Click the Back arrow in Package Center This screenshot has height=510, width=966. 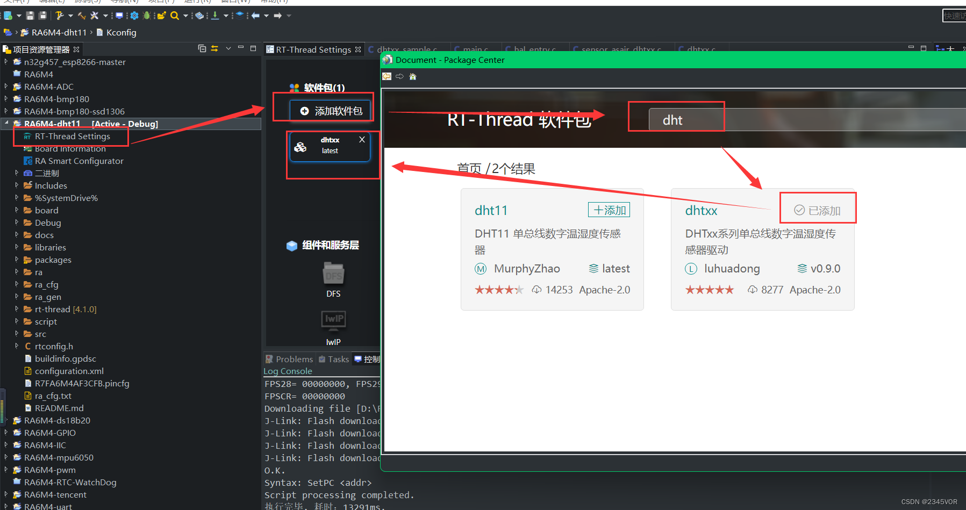(x=387, y=76)
